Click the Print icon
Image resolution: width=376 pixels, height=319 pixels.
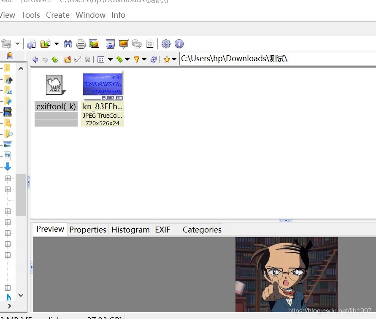(81, 44)
